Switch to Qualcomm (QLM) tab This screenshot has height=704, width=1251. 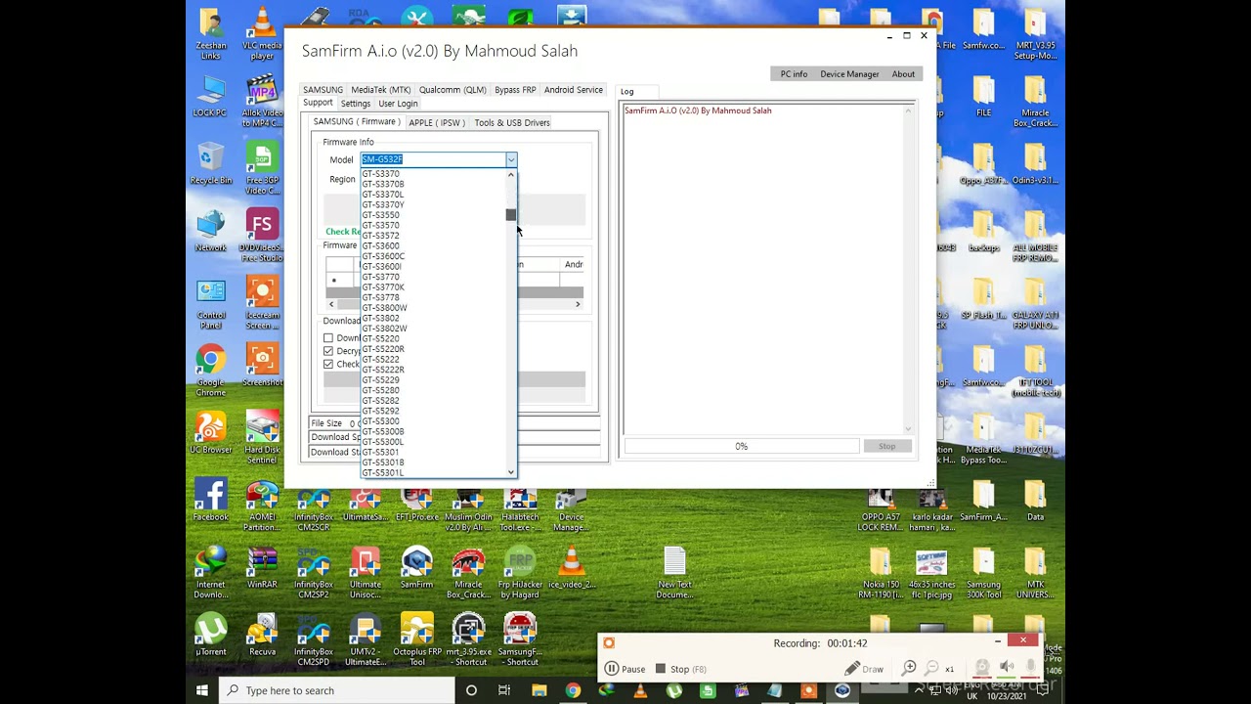pos(453,90)
